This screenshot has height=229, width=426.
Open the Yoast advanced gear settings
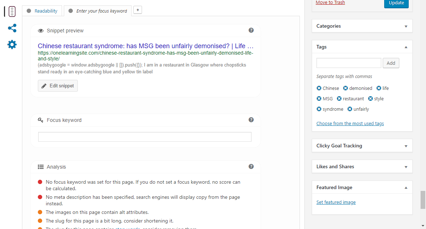(x=12, y=45)
